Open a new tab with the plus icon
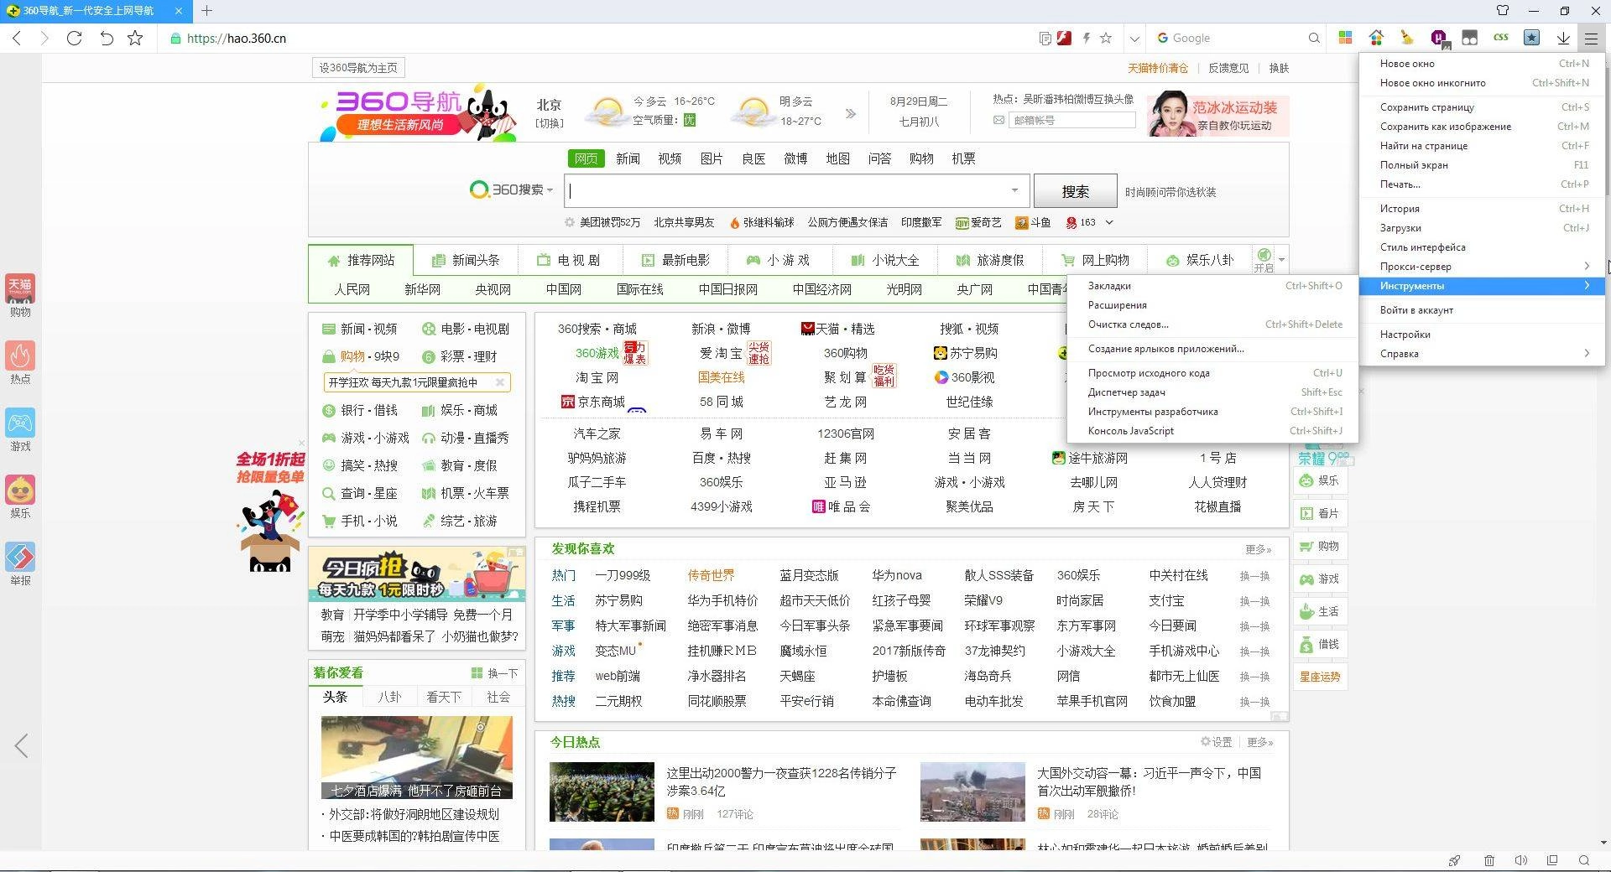Image resolution: width=1611 pixels, height=872 pixels. point(206,11)
